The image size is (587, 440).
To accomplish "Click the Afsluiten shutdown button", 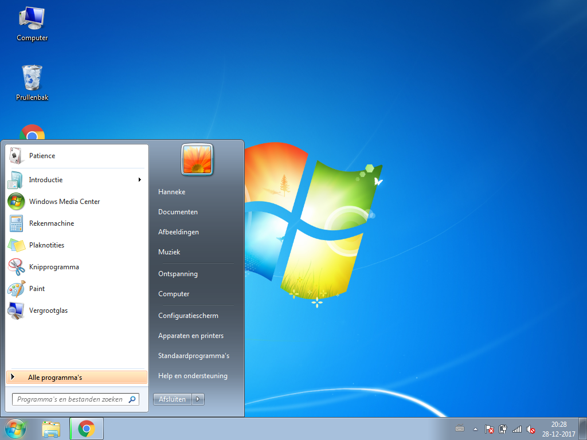I will [x=172, y=399].
